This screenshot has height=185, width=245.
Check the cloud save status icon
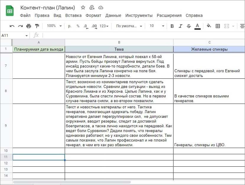tap(101, 8)
